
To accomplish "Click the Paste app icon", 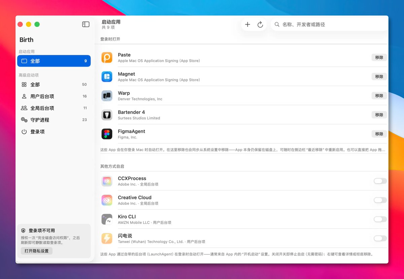I will [x=107, y=58].
